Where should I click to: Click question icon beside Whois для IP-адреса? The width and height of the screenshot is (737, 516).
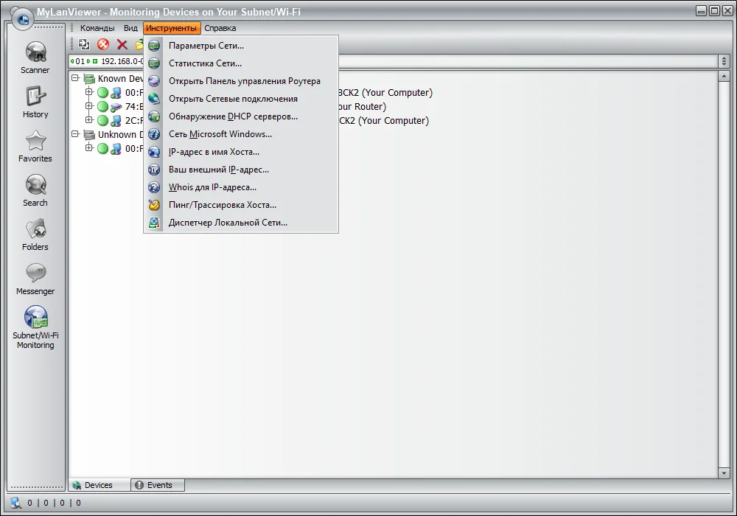point(154,187)
